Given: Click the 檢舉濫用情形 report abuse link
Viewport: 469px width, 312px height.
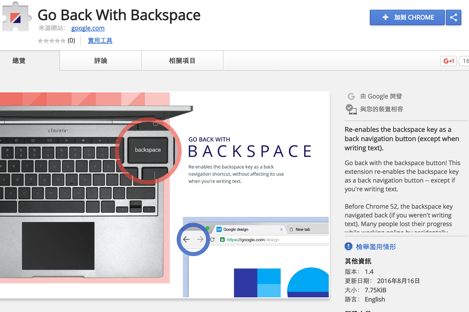Looking at the screenshot, I should pyautogui.click(x=376, y=247).
